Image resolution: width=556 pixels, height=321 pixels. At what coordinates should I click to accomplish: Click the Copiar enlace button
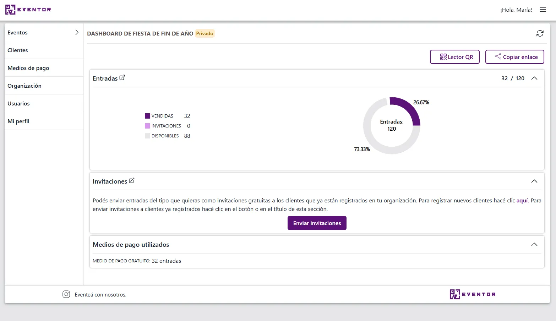[x=515, y=57]
